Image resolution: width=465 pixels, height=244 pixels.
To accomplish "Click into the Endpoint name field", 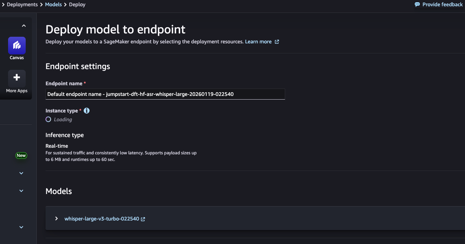I will [165, 94].
